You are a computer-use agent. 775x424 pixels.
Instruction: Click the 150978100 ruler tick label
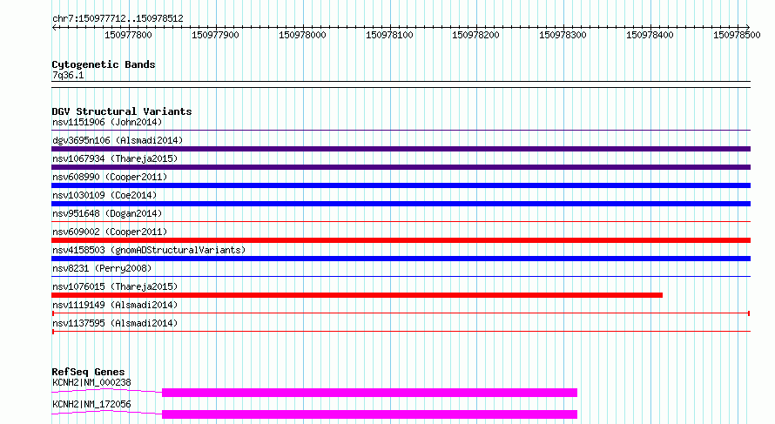389,35
